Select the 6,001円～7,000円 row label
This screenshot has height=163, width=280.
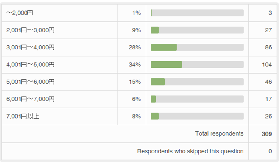[x=30, y=99]
